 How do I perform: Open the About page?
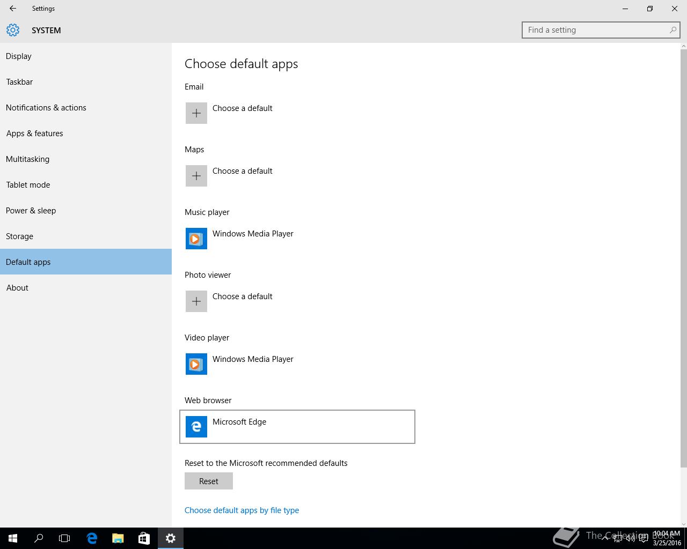(86, 287)
